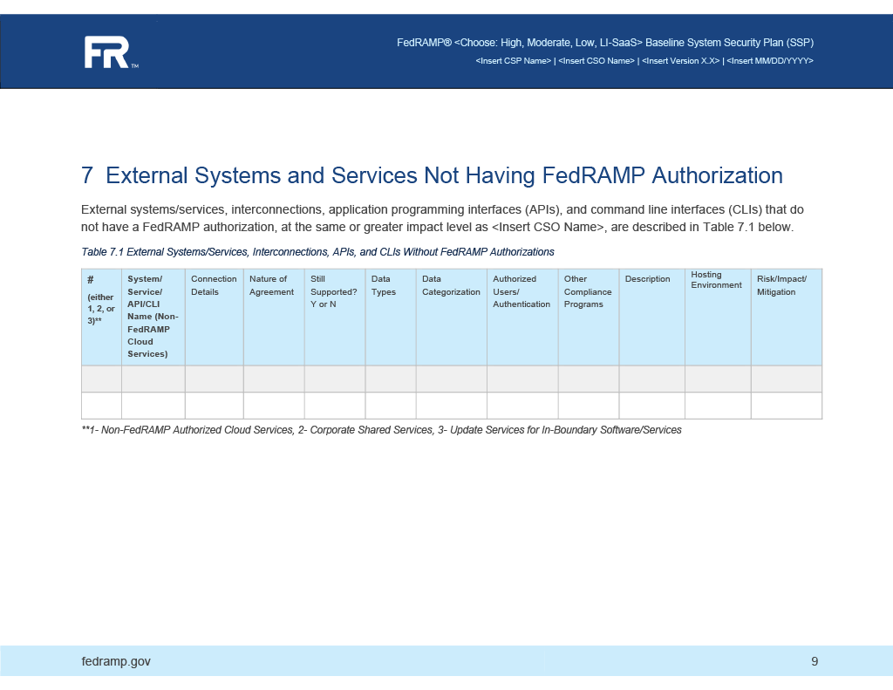Select the Table 7.1 caption text
Screen dimensions: 893x690
pos(317,251)
